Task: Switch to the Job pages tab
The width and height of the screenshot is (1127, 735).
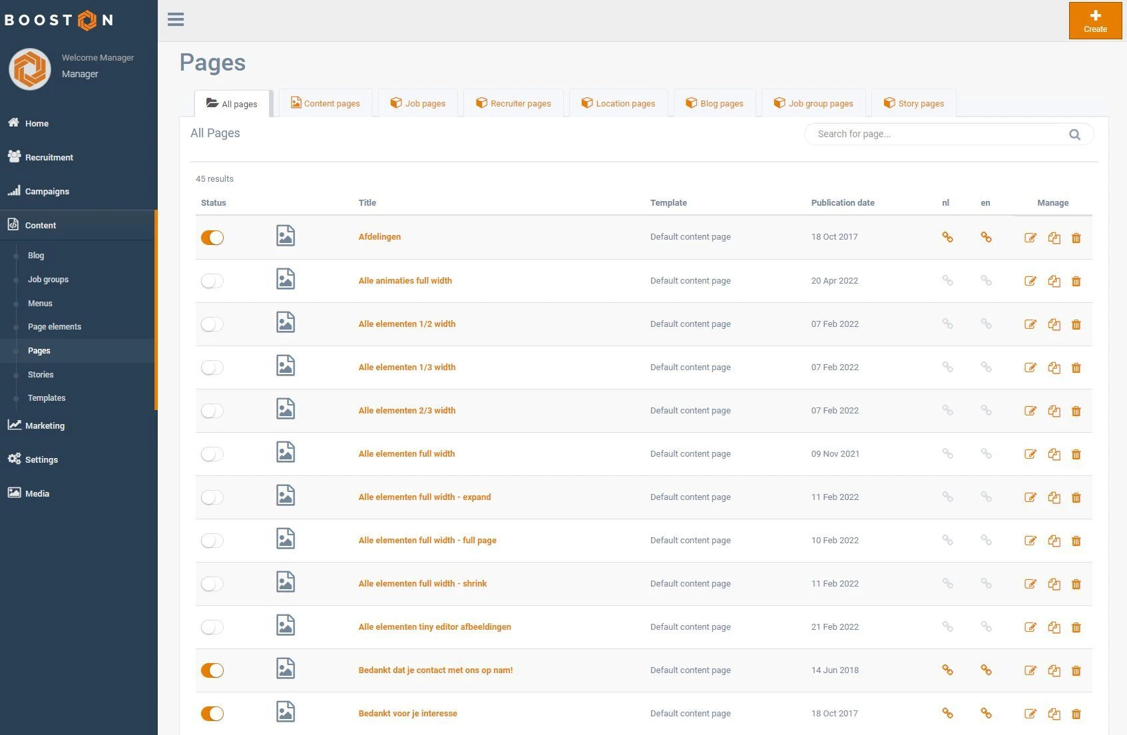Action: (x=418, y=104)
